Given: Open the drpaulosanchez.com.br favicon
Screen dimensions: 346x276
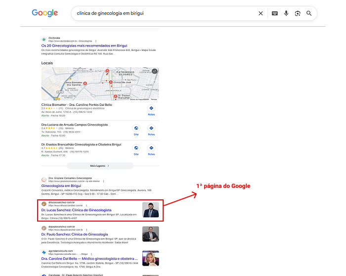Looking at the screenshot, I should 44,228.
